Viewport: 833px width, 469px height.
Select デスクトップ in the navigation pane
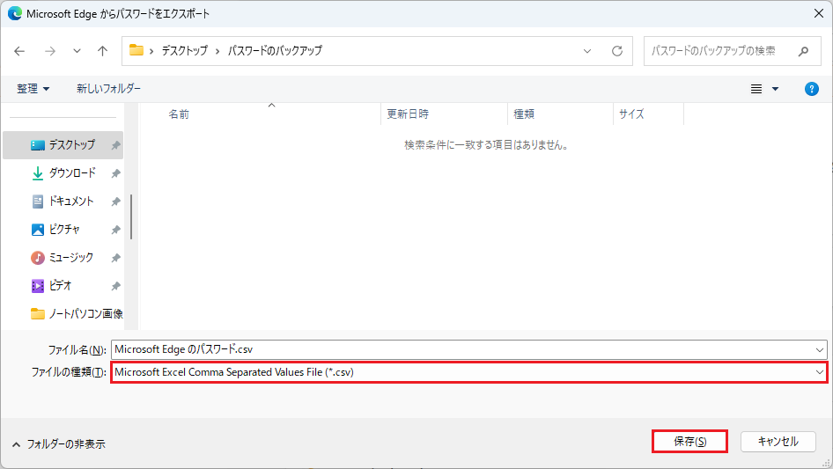click(63, 145)
